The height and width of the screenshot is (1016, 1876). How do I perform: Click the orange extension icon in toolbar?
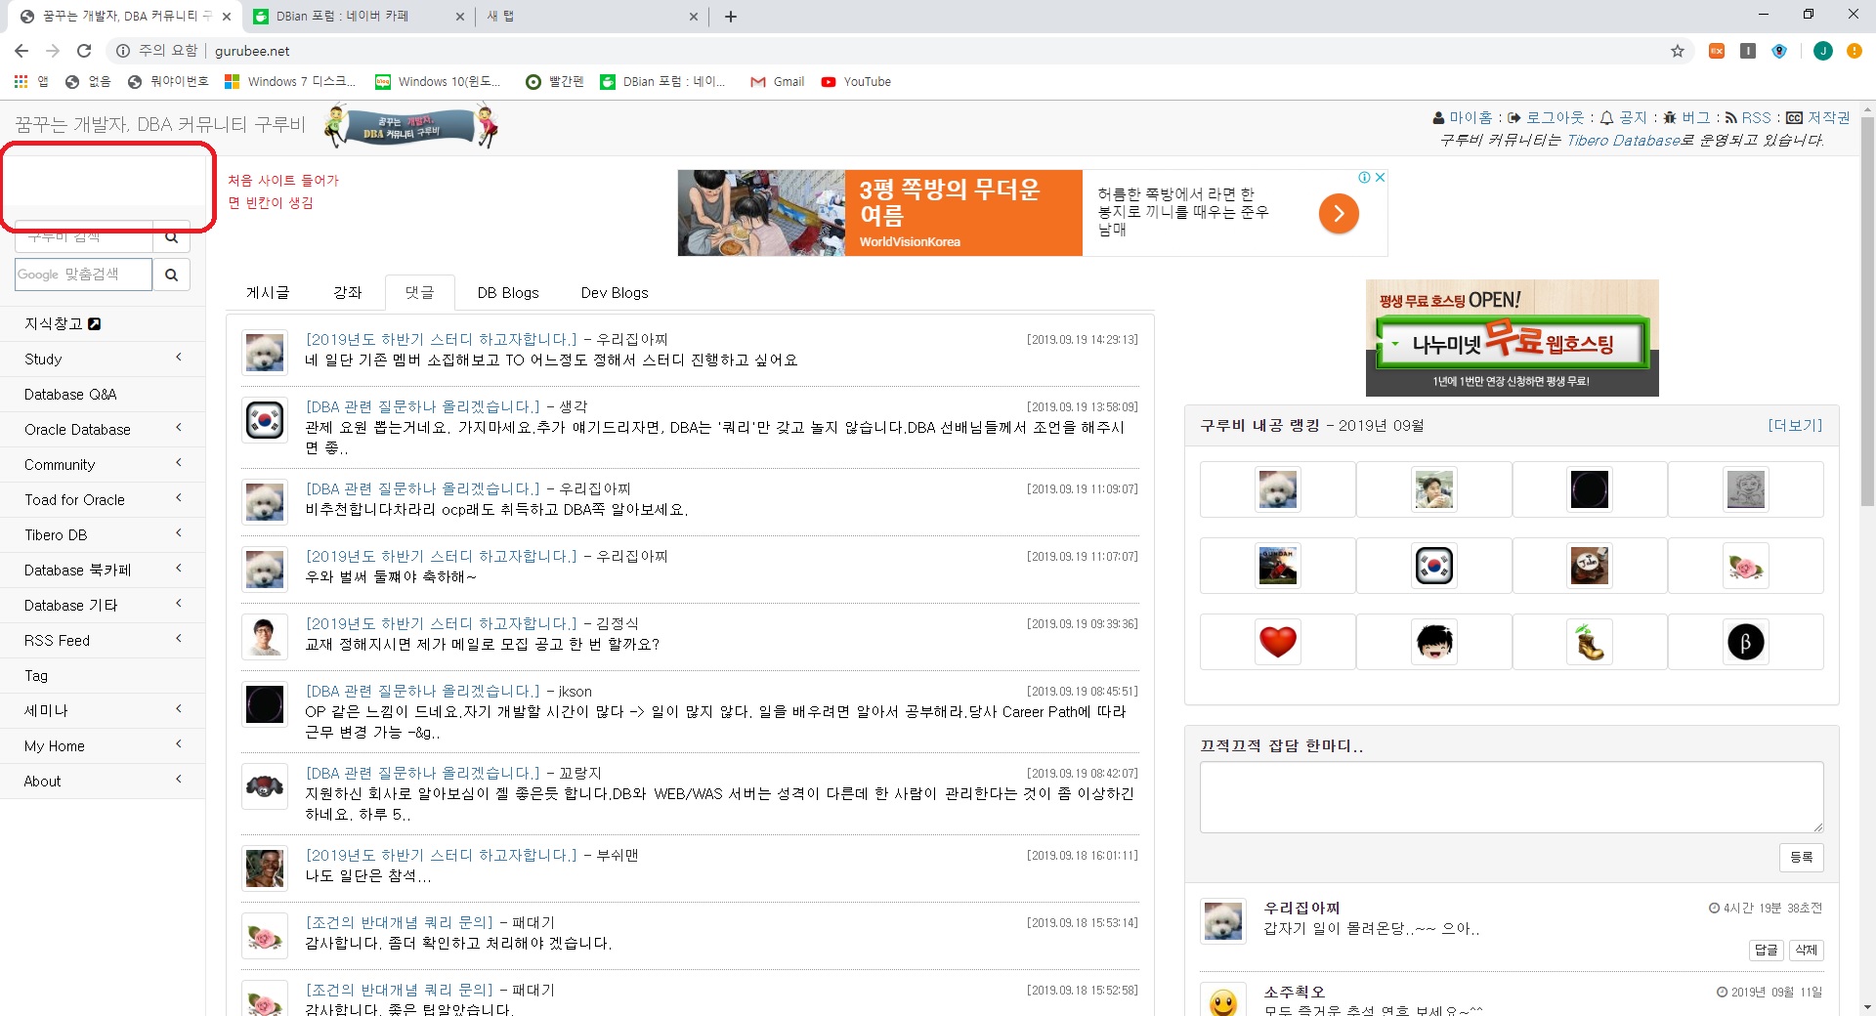tap(1716, 51)
